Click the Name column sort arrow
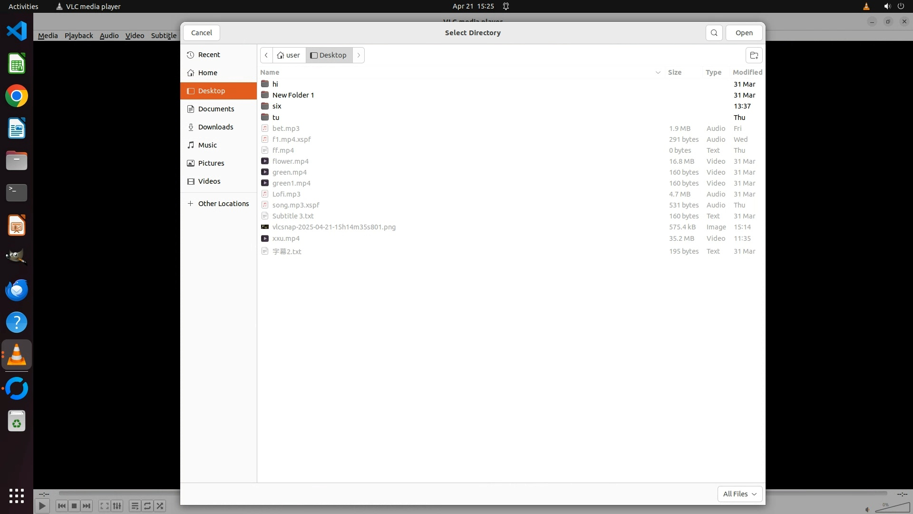This screenshot has height=514, width=913. pyautogui.click(x=658, y=72)
